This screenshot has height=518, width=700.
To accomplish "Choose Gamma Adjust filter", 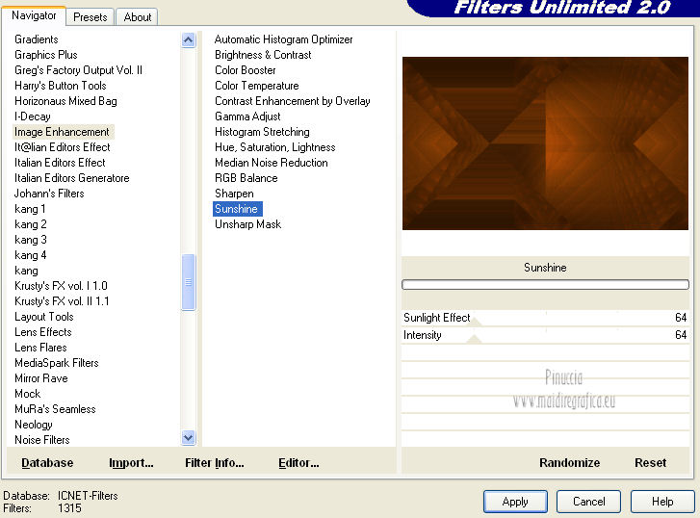I will click(247, 117).
